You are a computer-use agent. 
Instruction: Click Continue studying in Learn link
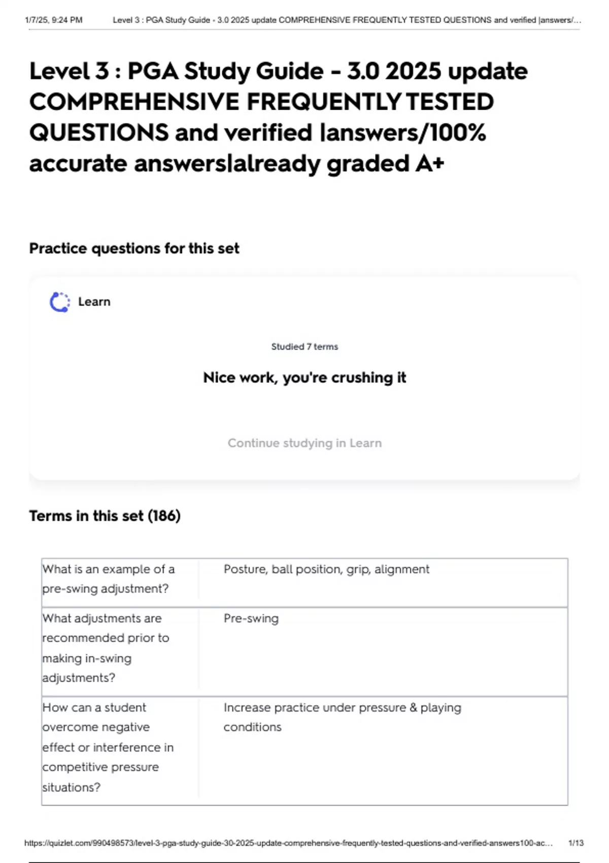(304, 443)
